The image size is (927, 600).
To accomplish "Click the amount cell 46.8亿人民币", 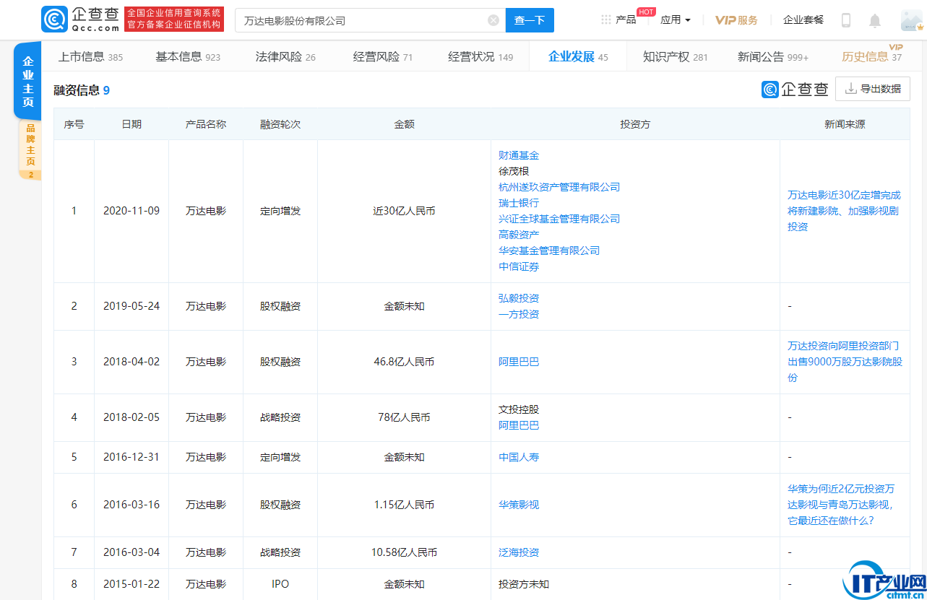I will click(x=404, y=362).
